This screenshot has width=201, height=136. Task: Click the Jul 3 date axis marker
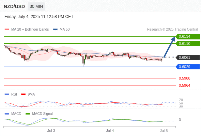point(51,131)
